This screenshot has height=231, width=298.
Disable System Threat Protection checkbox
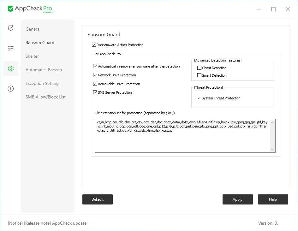(x=199, y=98)
